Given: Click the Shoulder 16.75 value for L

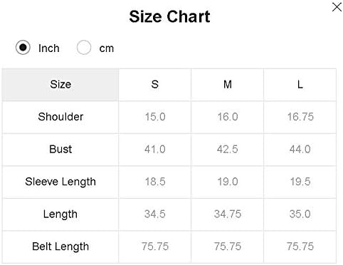Looking at the screenshot, I should (x=300, y=117).
